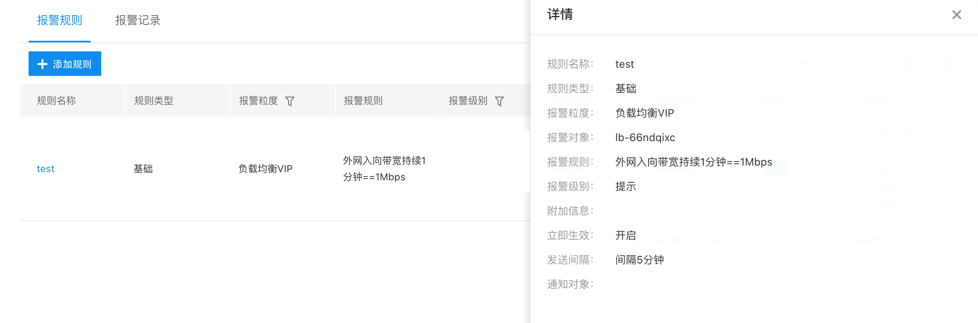Click the 规则名称 column header

tap(56, 101)
